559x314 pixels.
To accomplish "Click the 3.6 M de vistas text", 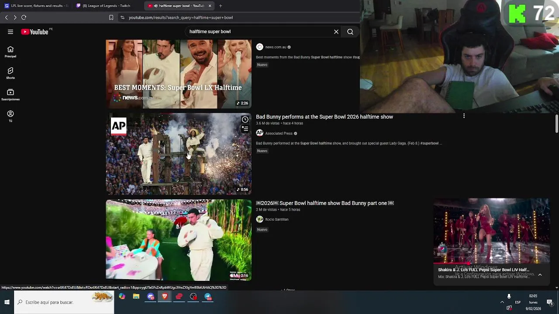I will 267,123.
